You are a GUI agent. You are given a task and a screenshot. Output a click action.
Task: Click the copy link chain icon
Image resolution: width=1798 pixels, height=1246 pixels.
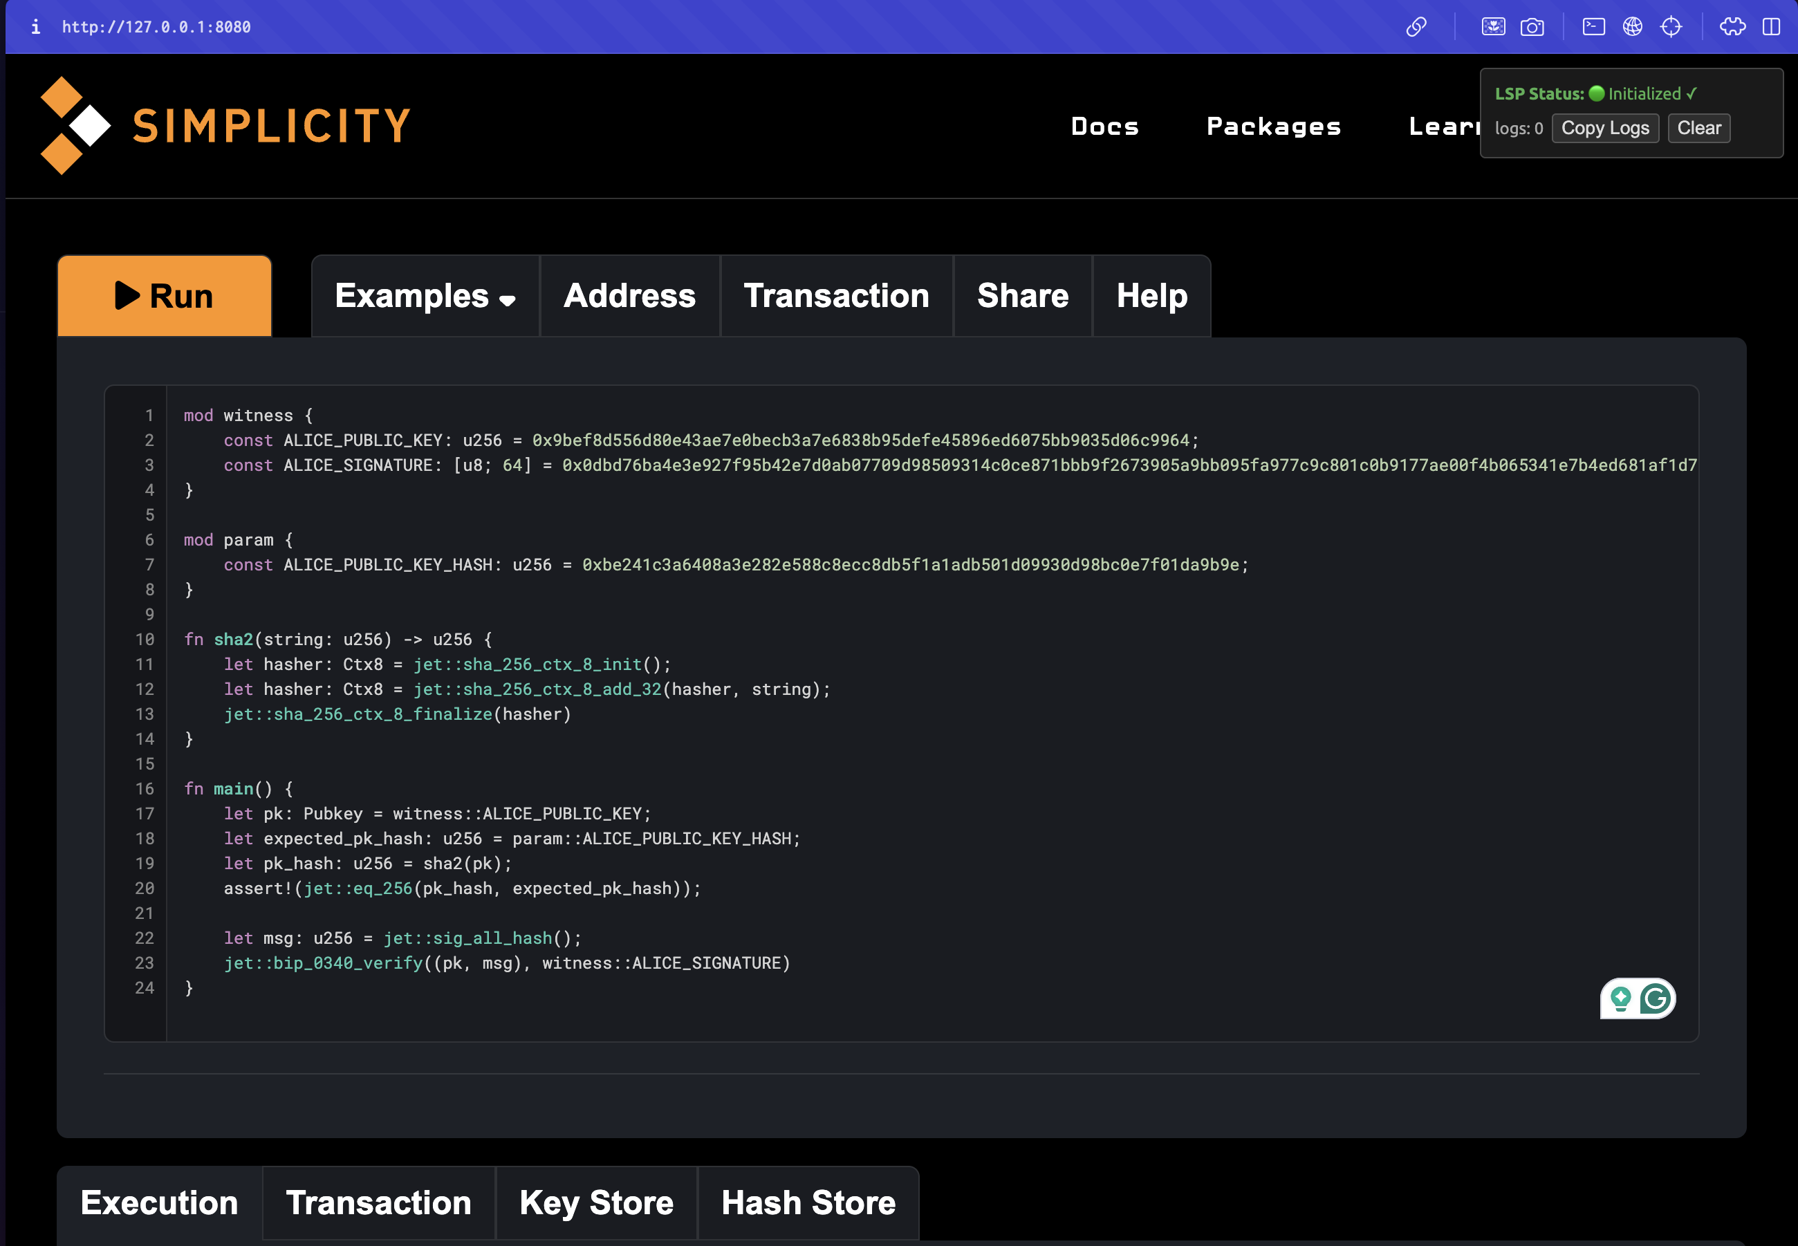click(1416, 28)
